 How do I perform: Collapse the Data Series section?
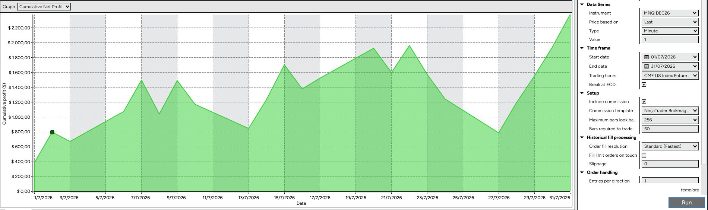click(x=582, y=4)
